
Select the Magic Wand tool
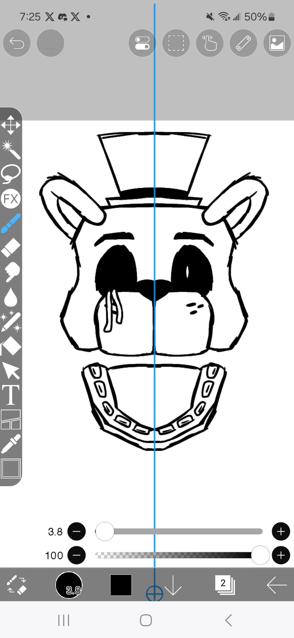pos(11,150)
